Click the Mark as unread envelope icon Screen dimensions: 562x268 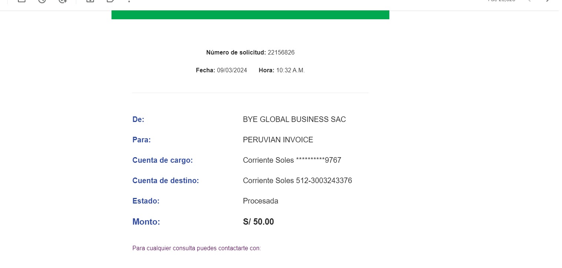(x=21, y=1)
